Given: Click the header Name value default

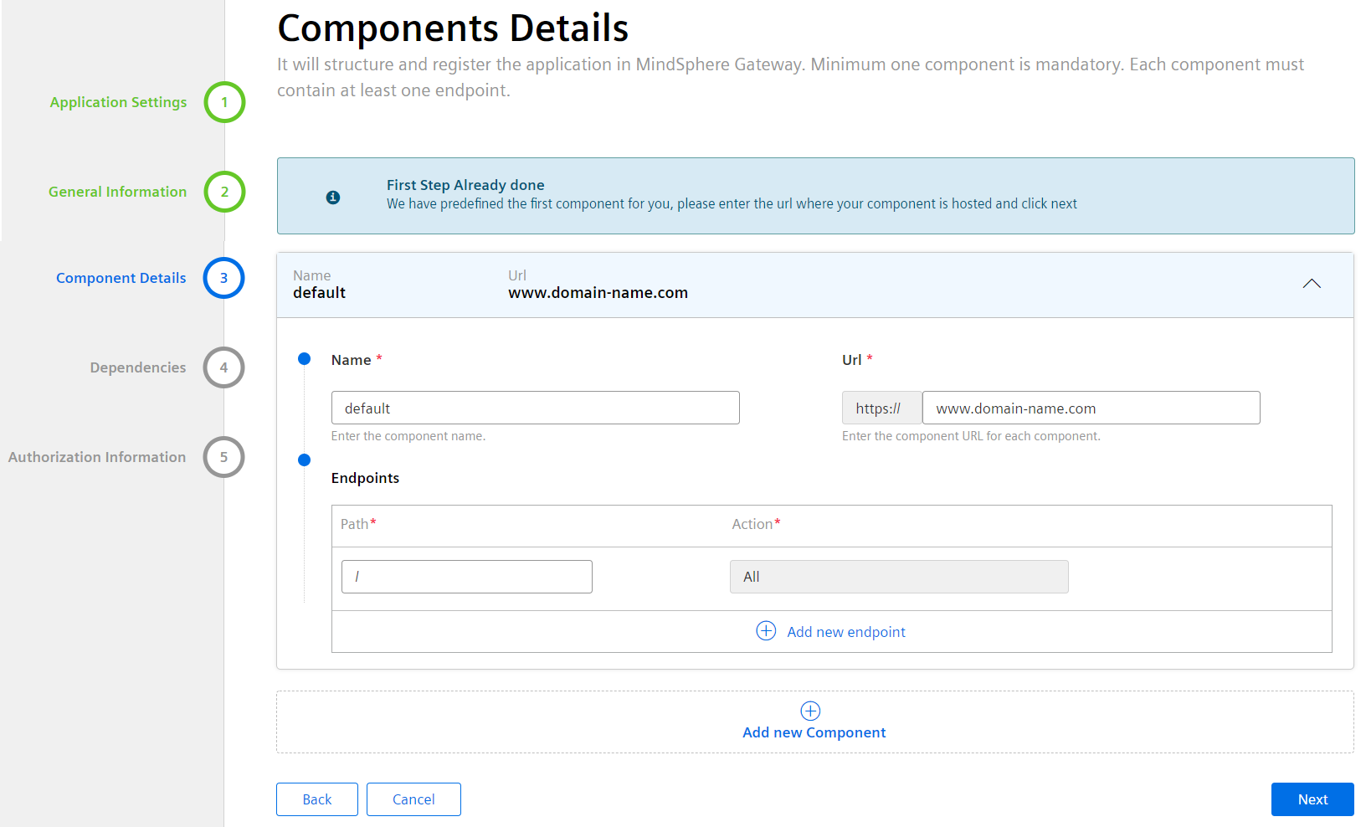Looking at the screenshot, I should pos(319,293).
